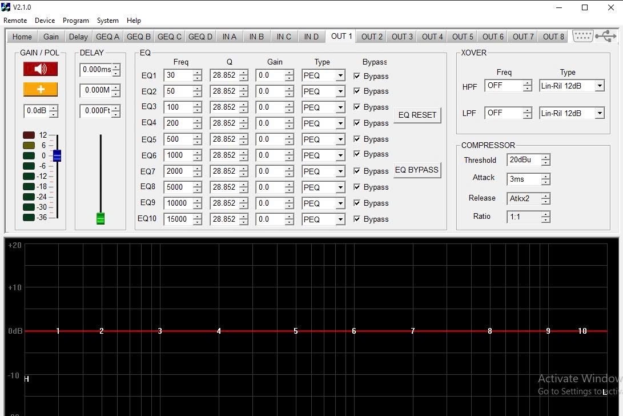Click EQ point 5 marker on graph
Screen dimensions: 623x416
pos(295,331)
